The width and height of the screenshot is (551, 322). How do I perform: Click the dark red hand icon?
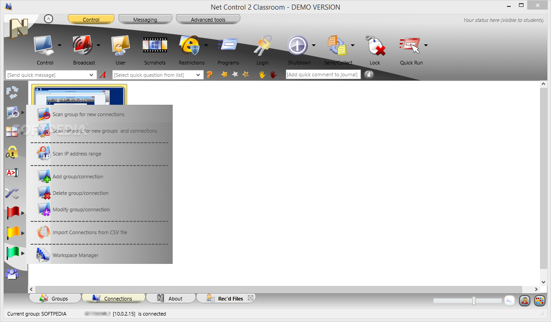273,75
